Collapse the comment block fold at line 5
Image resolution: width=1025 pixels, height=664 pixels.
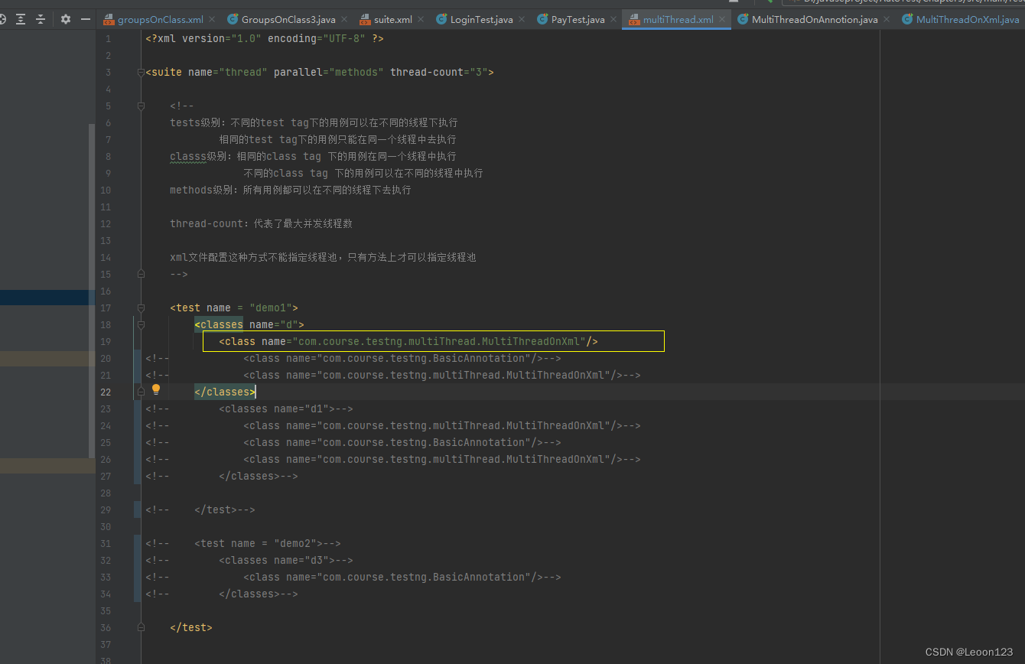pos(141,106)
